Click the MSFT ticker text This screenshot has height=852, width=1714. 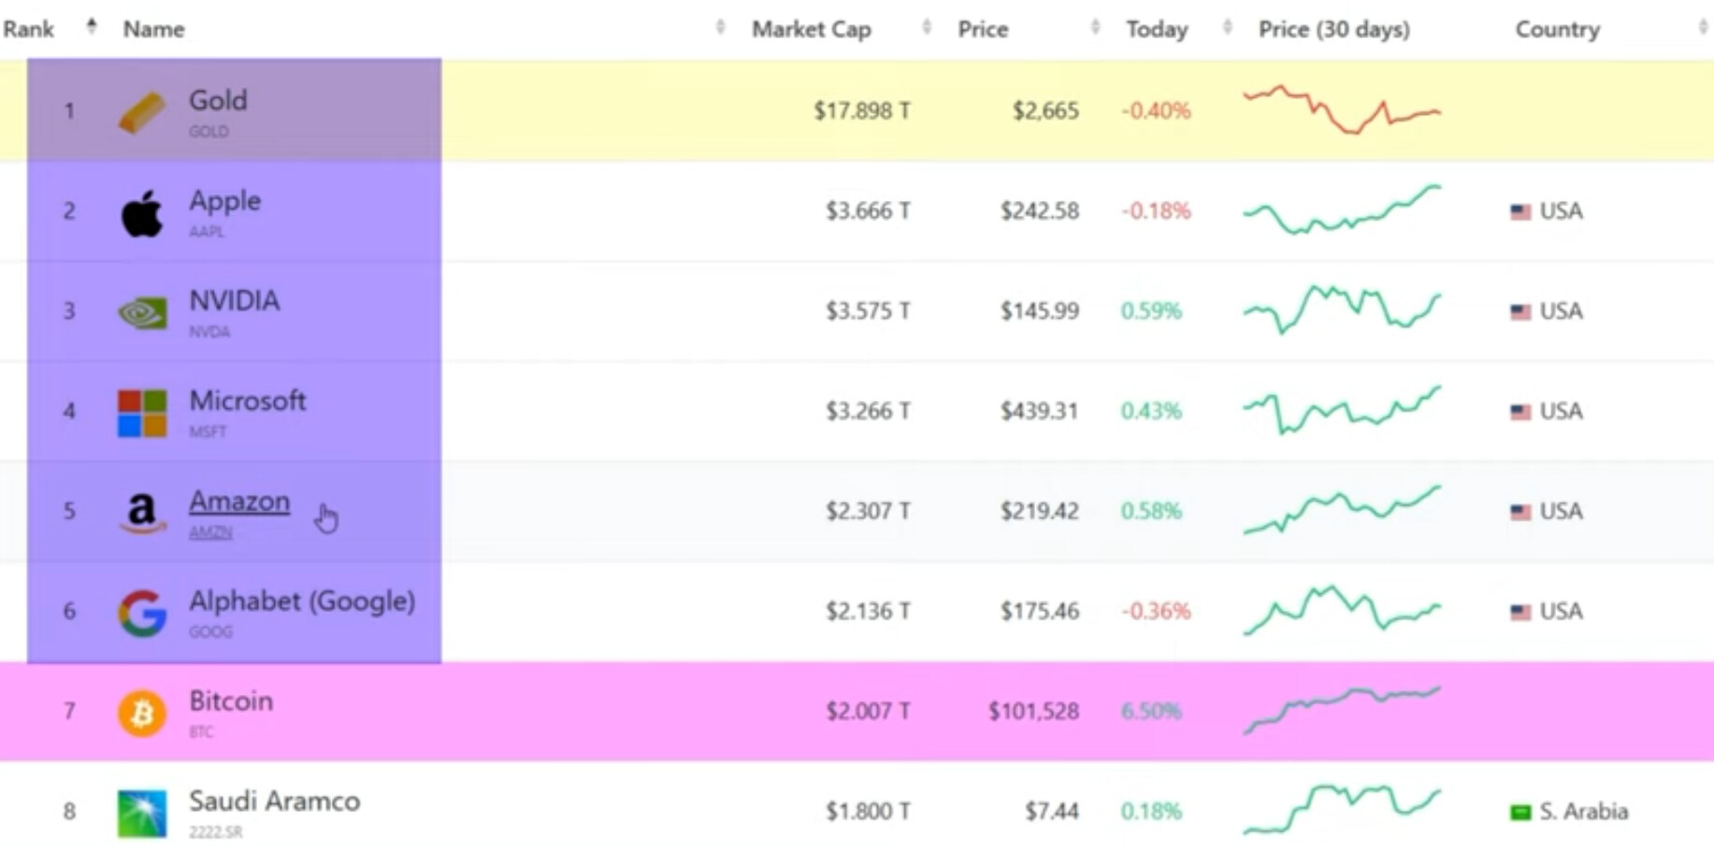click(208, 432)
